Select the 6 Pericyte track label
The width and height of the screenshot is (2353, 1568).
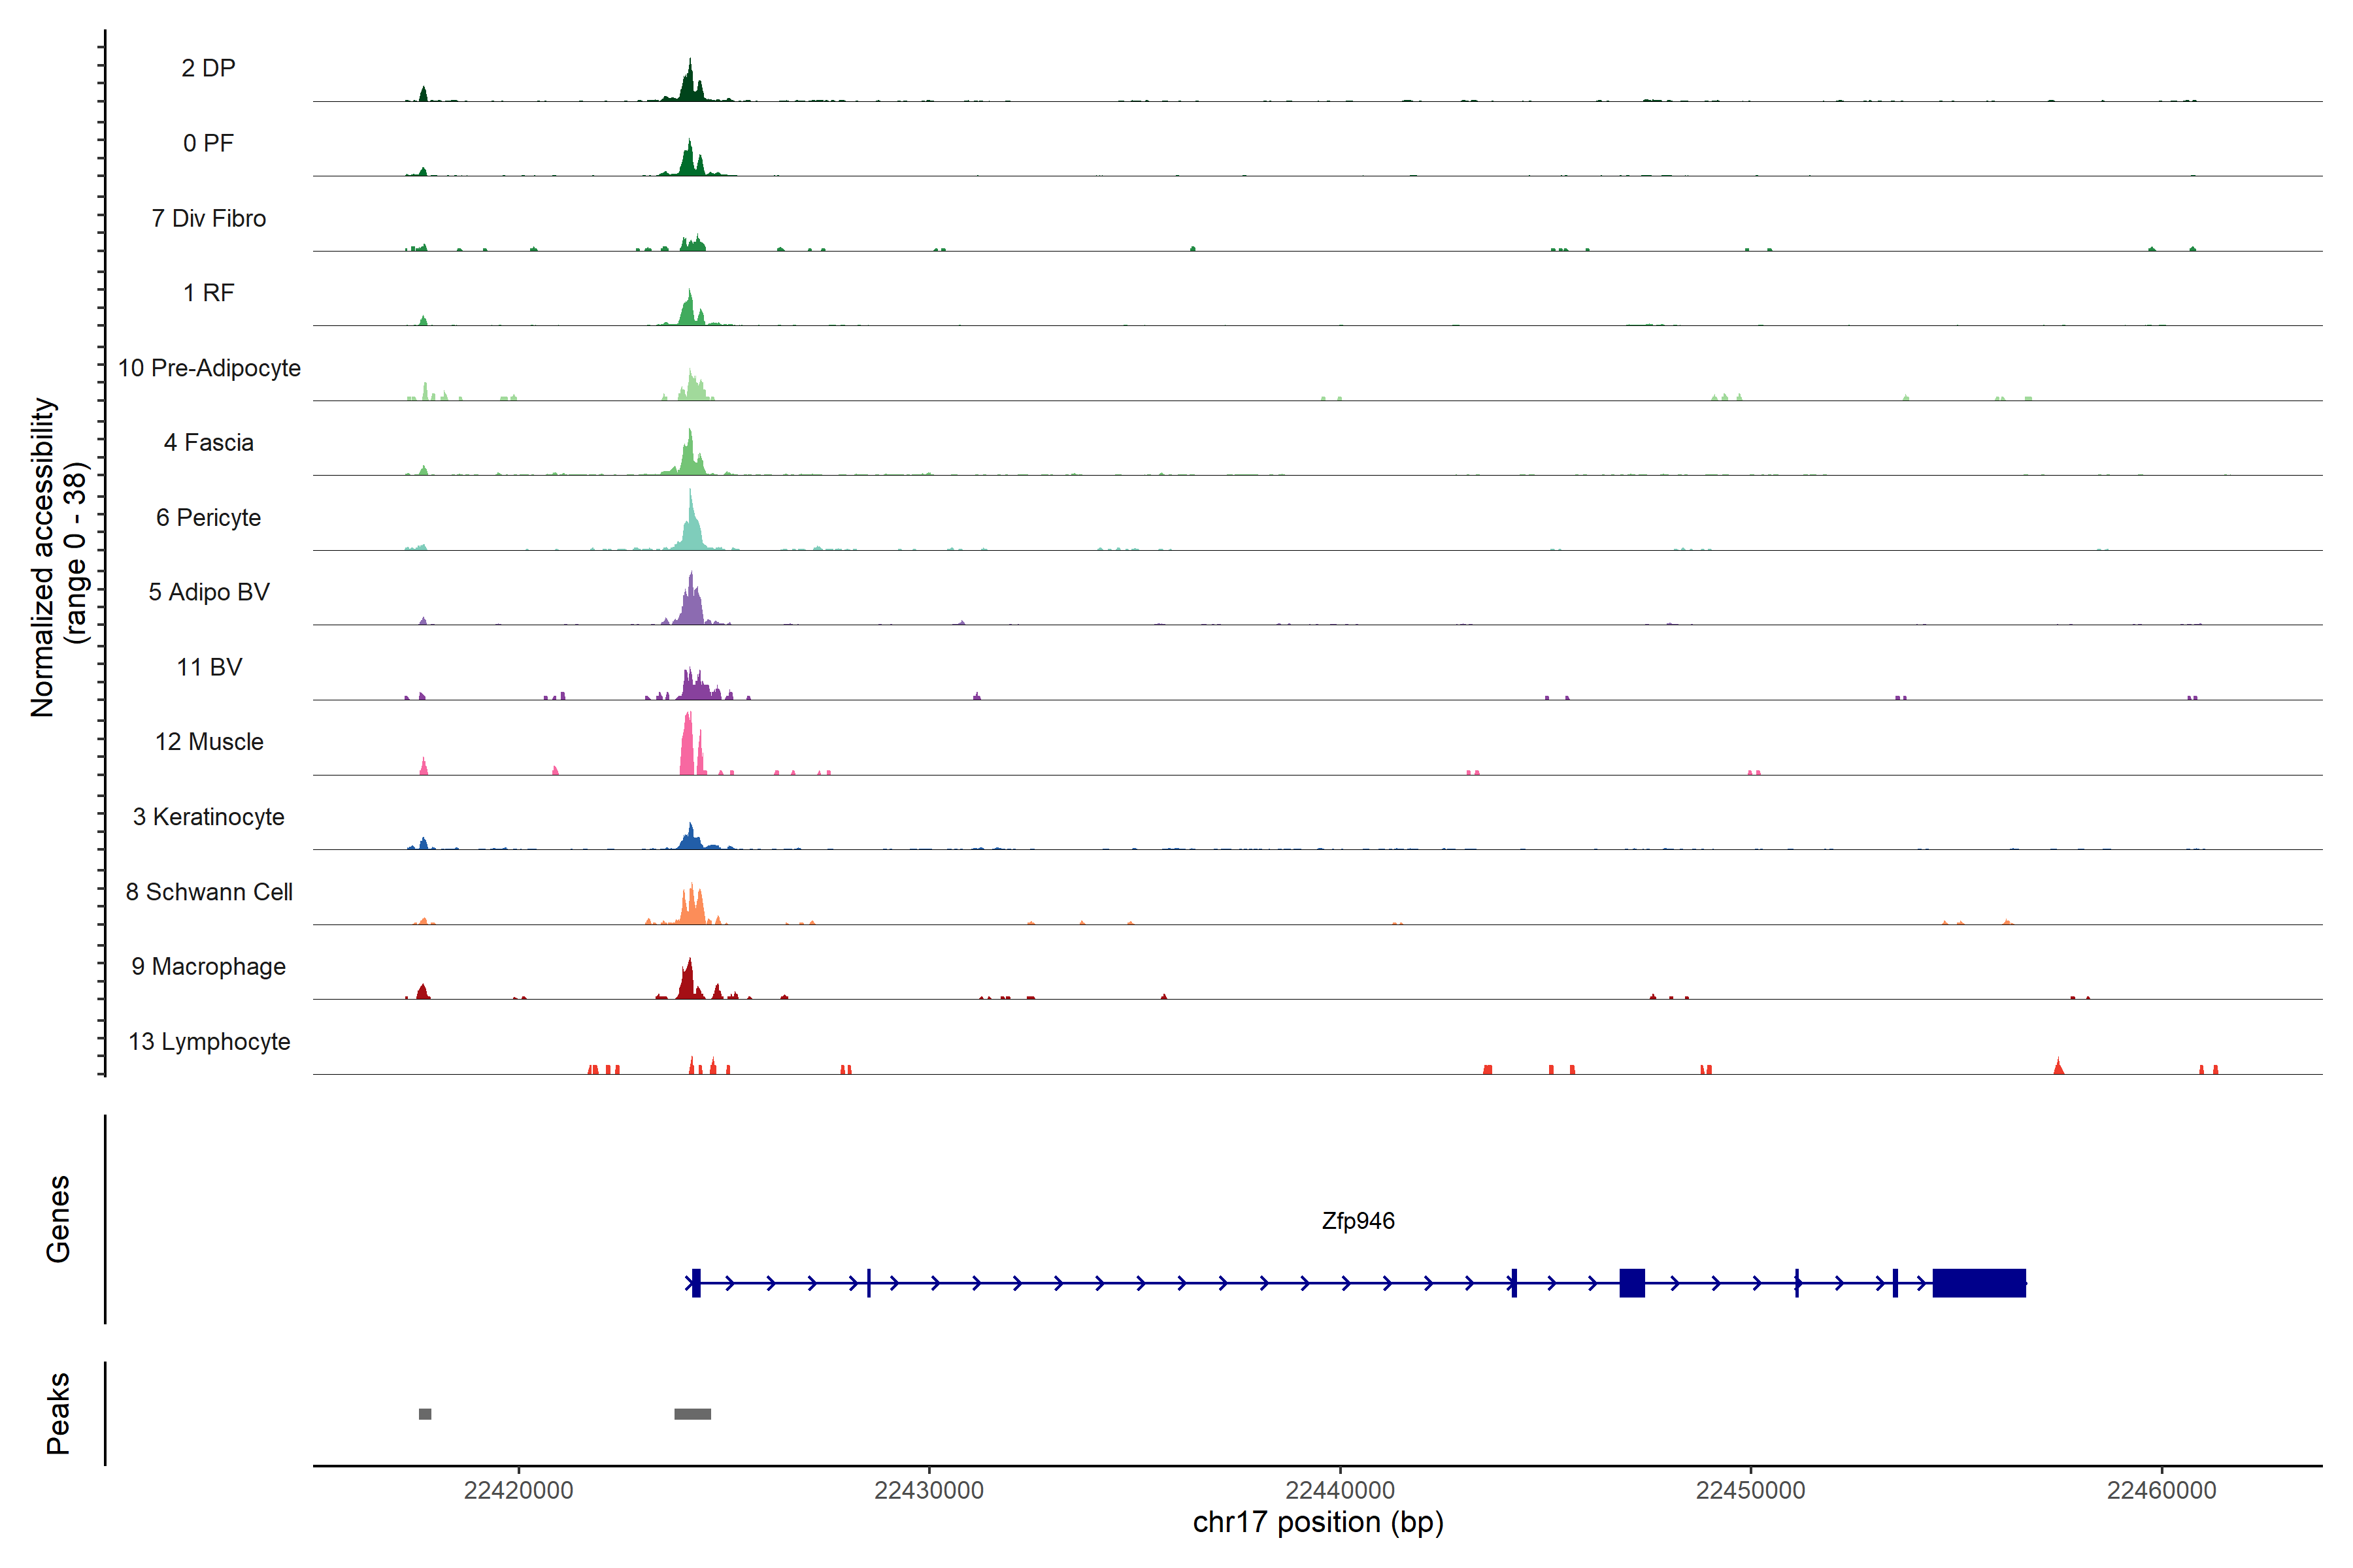(x=208, y=517)
